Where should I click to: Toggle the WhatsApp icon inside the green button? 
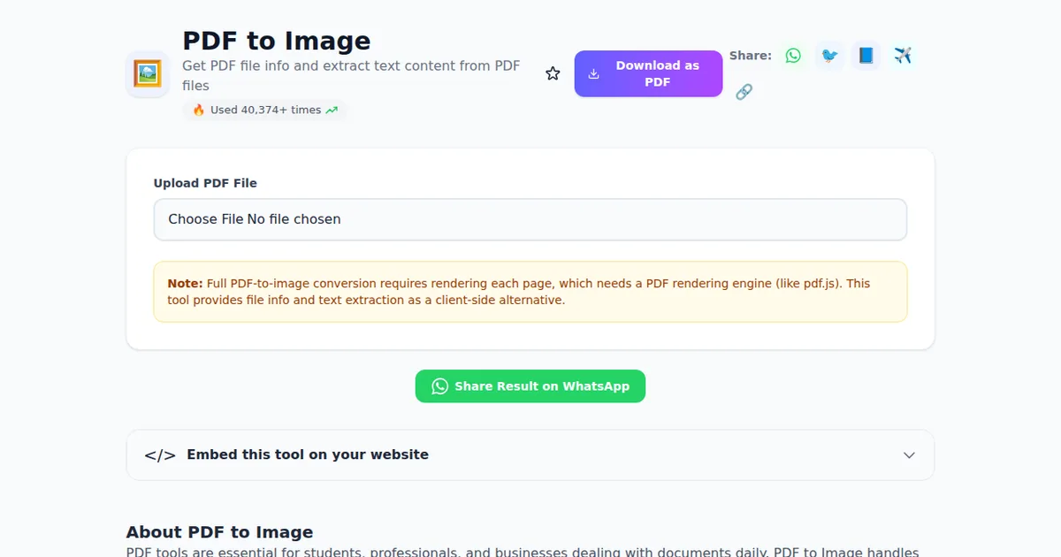pos(439,386)
